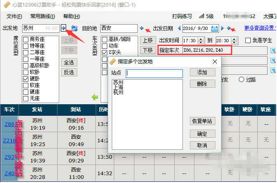Confirm with the 确定 button
Viewport: 277px width, 183px height.
[203, 134]
